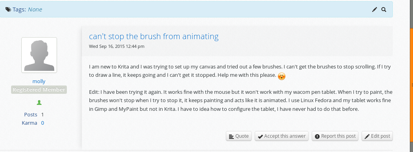413x152 pixels.
Task: Click the magnifier search tags icon
Action: (384, 9)
